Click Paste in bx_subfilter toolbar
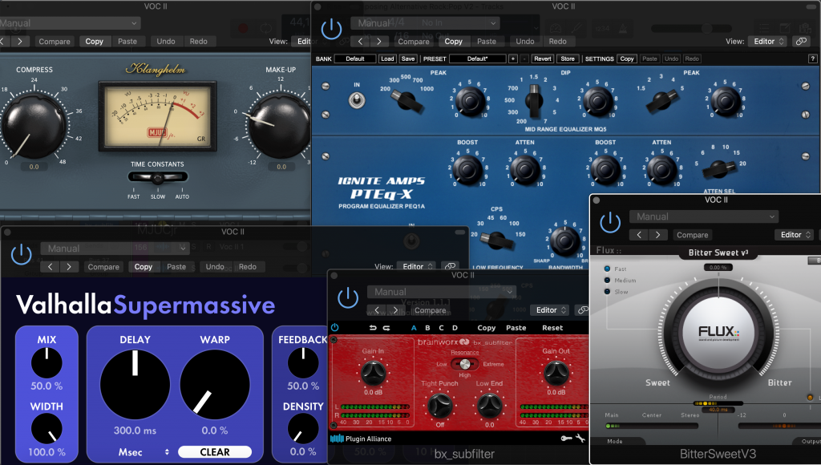Image resolution: width=821 pixels, height=465 pixels. (516, 328)
